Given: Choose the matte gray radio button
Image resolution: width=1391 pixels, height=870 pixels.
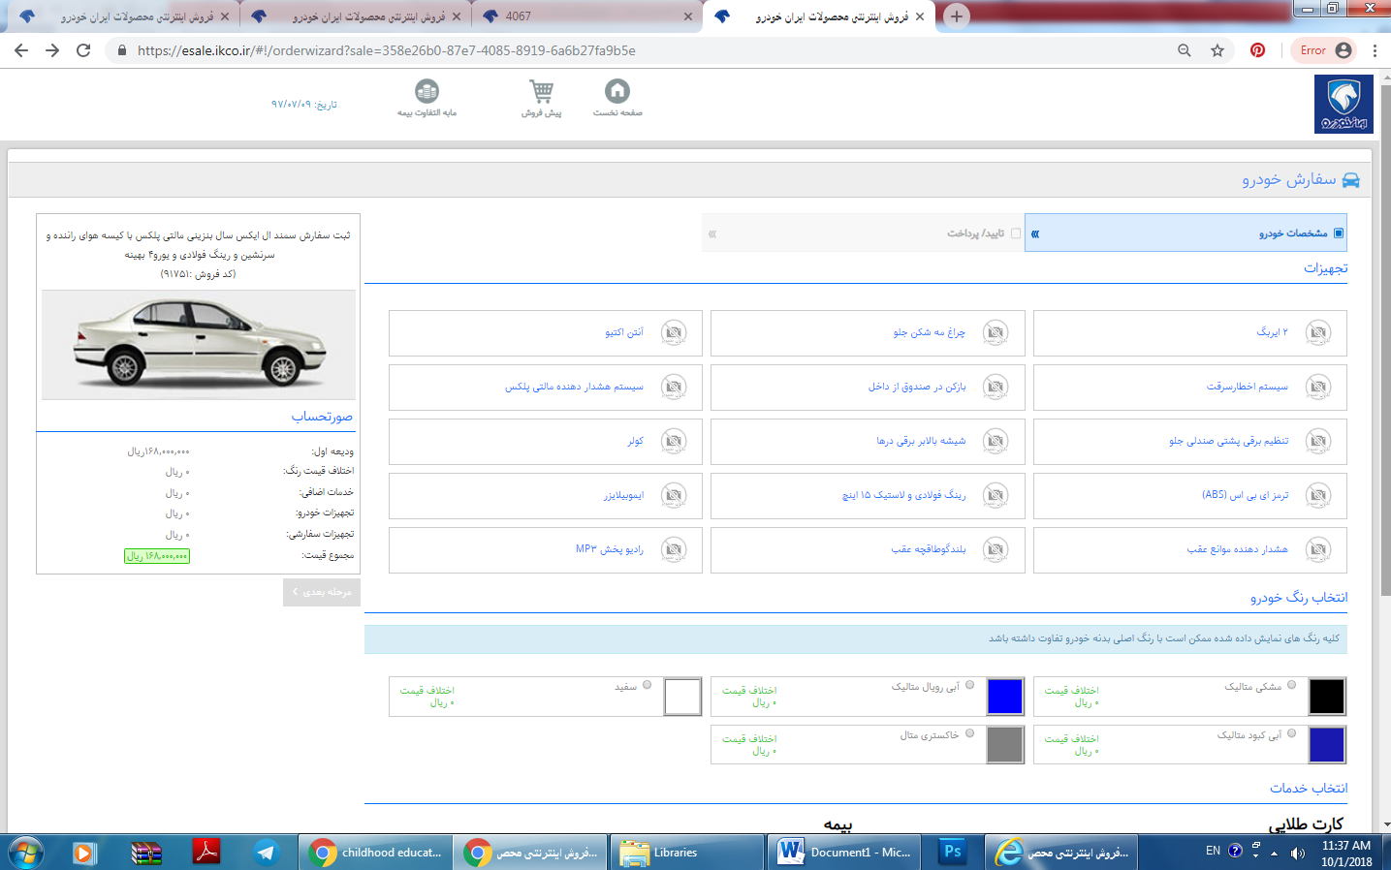Looking at the screenshot, I should pyautogui.click(x=969, y=733).
